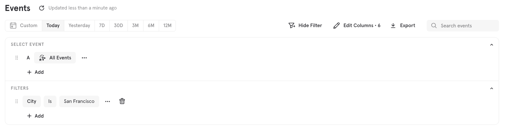
Task: Change the City property dropdown
Action: 32,101
